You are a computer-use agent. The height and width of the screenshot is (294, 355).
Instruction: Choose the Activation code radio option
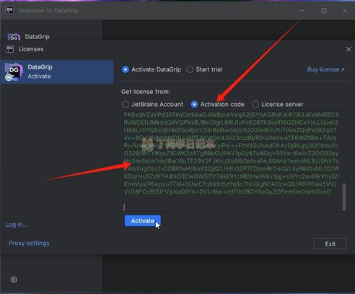194,104
